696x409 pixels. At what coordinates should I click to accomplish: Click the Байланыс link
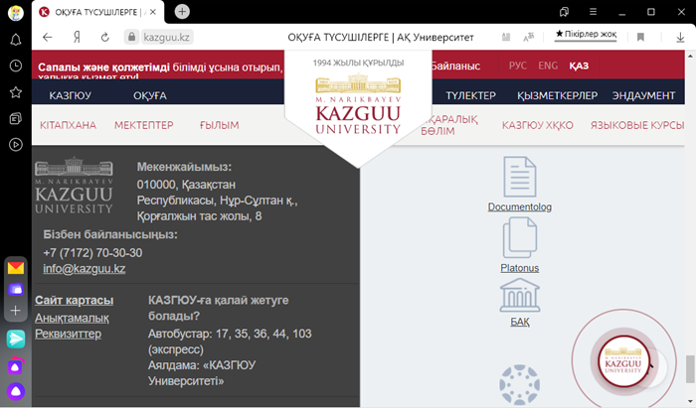click(455, 67)
